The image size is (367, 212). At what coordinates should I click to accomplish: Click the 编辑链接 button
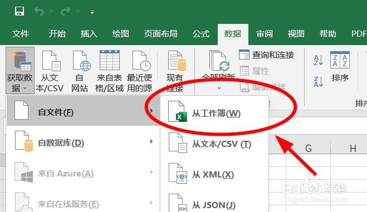tap(263, 87)
